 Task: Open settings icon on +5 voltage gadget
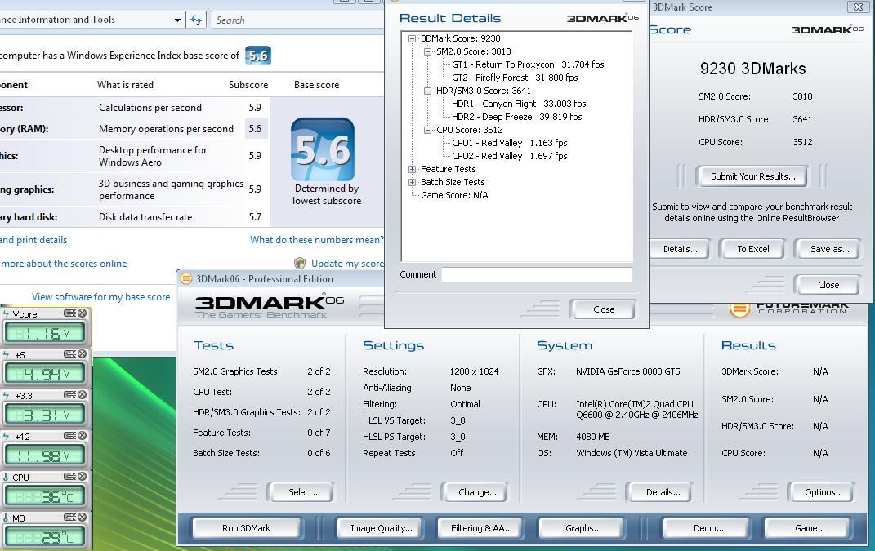coord(69,354)
